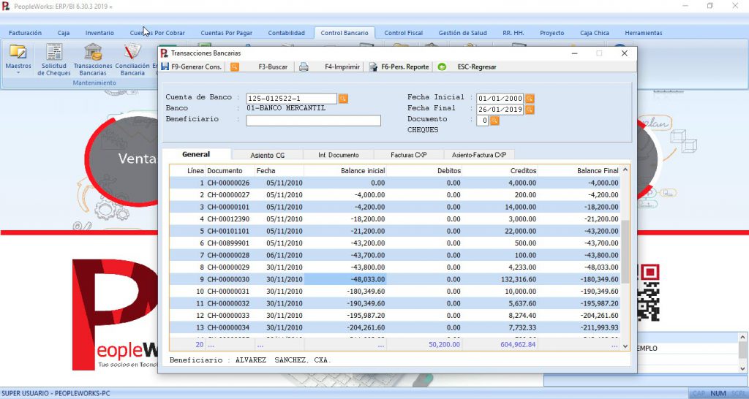Open the Cuenta de Banco lookup icon
Viewport: 749px width, 399px height.
343,99
